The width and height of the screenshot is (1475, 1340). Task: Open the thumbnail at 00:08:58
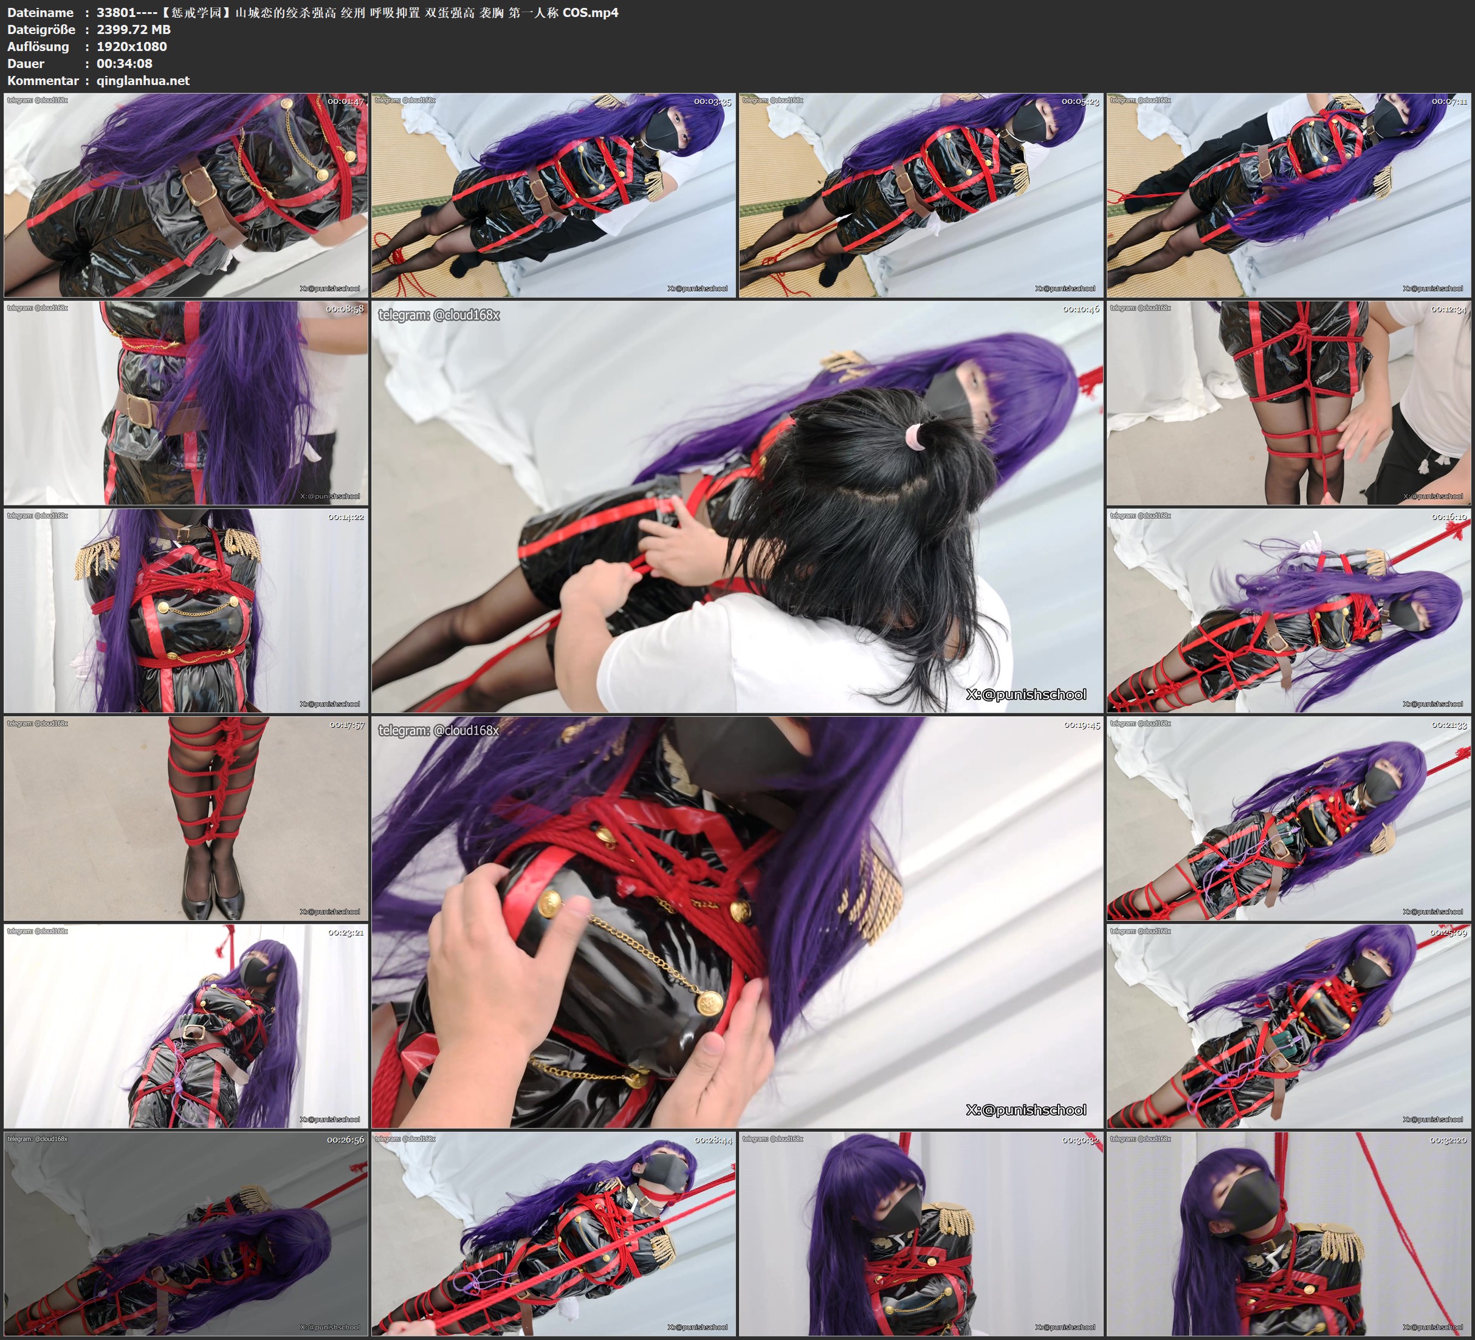click(x=186, y=402)
